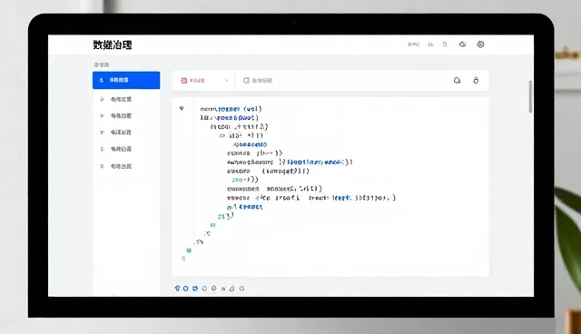Click the page title at the top left
This screenshot has width=581, height=334.
pos(113,44)
